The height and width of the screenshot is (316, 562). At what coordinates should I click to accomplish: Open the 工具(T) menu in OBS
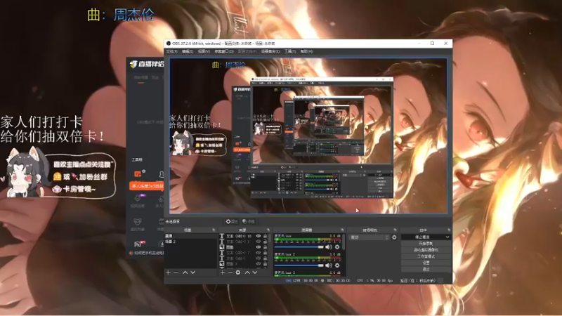pyautogui.click(x=290, y=51)
